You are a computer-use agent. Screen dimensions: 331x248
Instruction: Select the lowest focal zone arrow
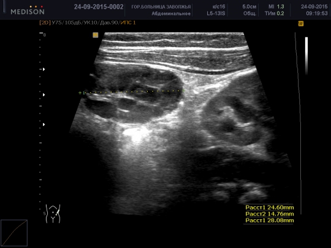(x=44, y=125)
